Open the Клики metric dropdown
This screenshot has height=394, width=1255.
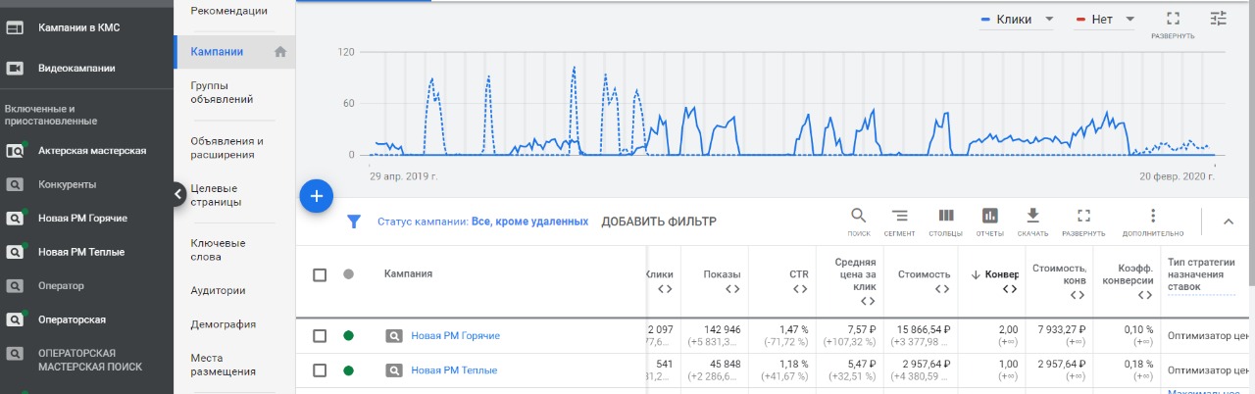pos(1017,19)
